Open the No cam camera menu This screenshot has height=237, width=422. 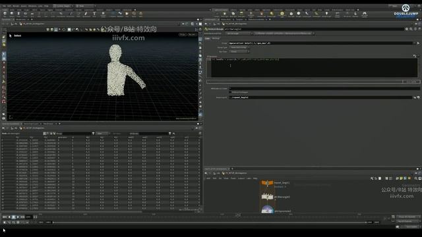click(x=192, y=35)
